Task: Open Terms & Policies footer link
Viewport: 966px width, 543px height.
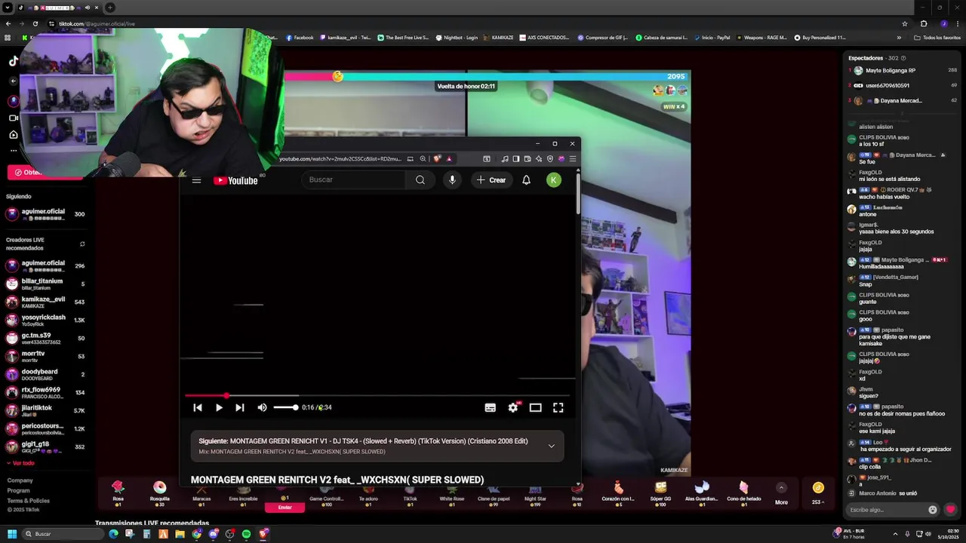Action: (x=28, y=501)
